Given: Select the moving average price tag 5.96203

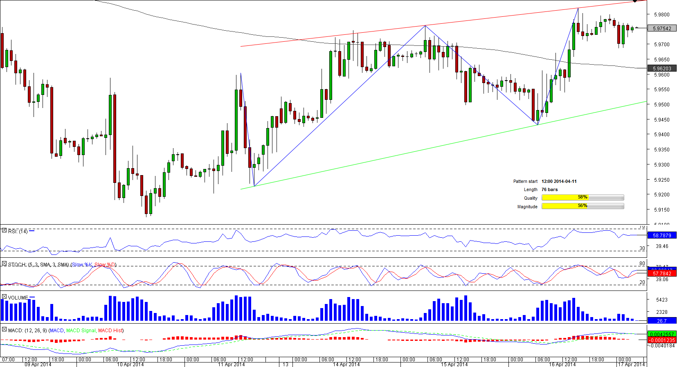Looking at the screenshot, I should pyautogui.click(x=661, y=68).
